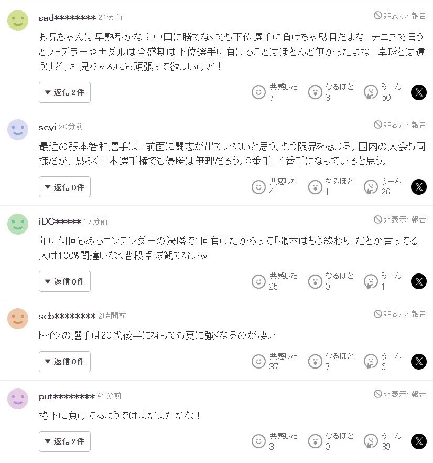433x463 pixels.
Task: Report or hide sad******** comment
Action: pyautogui.click(x=400, y=16)
